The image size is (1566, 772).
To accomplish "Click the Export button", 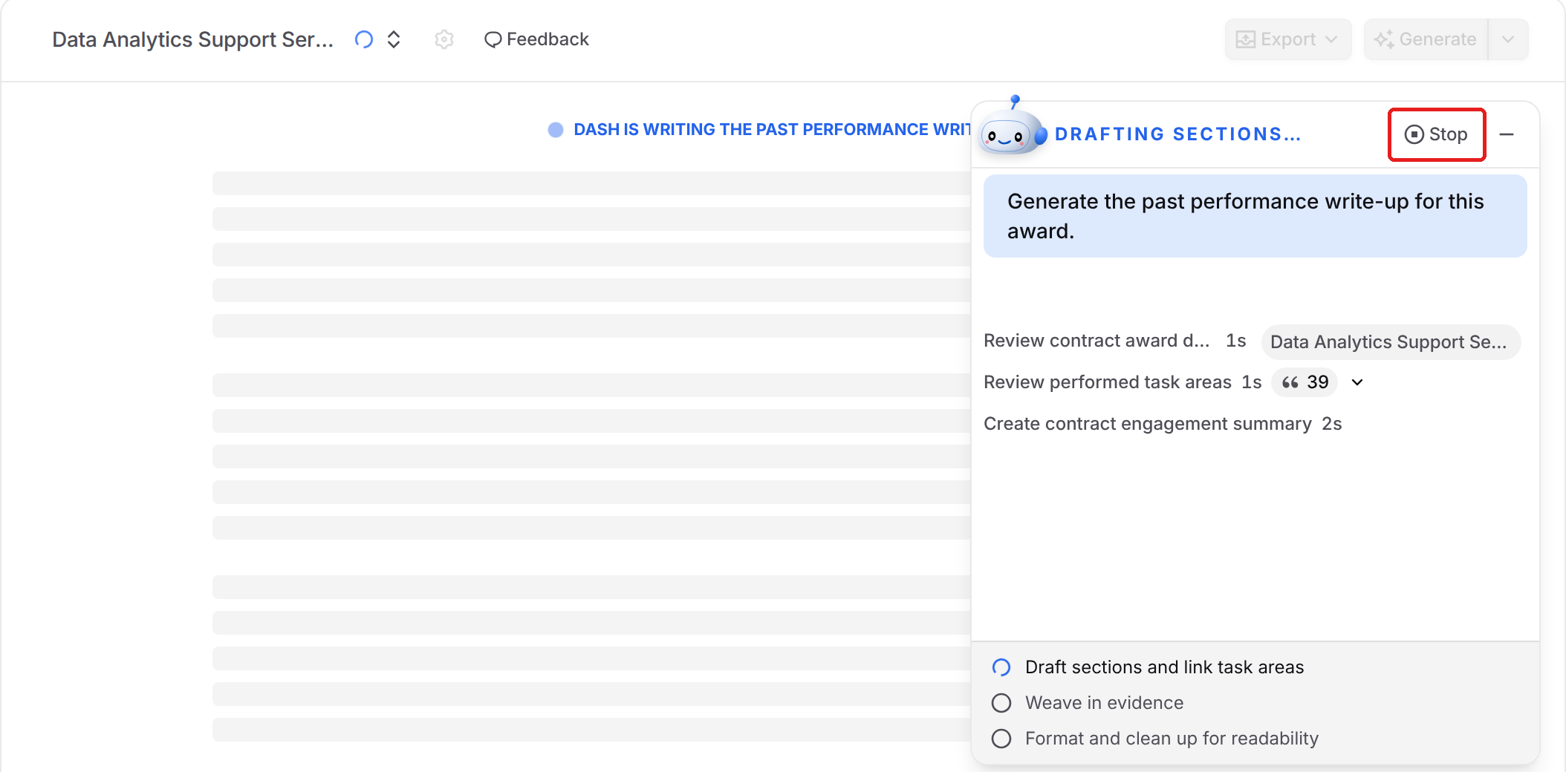I will pyautogui.click(x=1287, y=39).
